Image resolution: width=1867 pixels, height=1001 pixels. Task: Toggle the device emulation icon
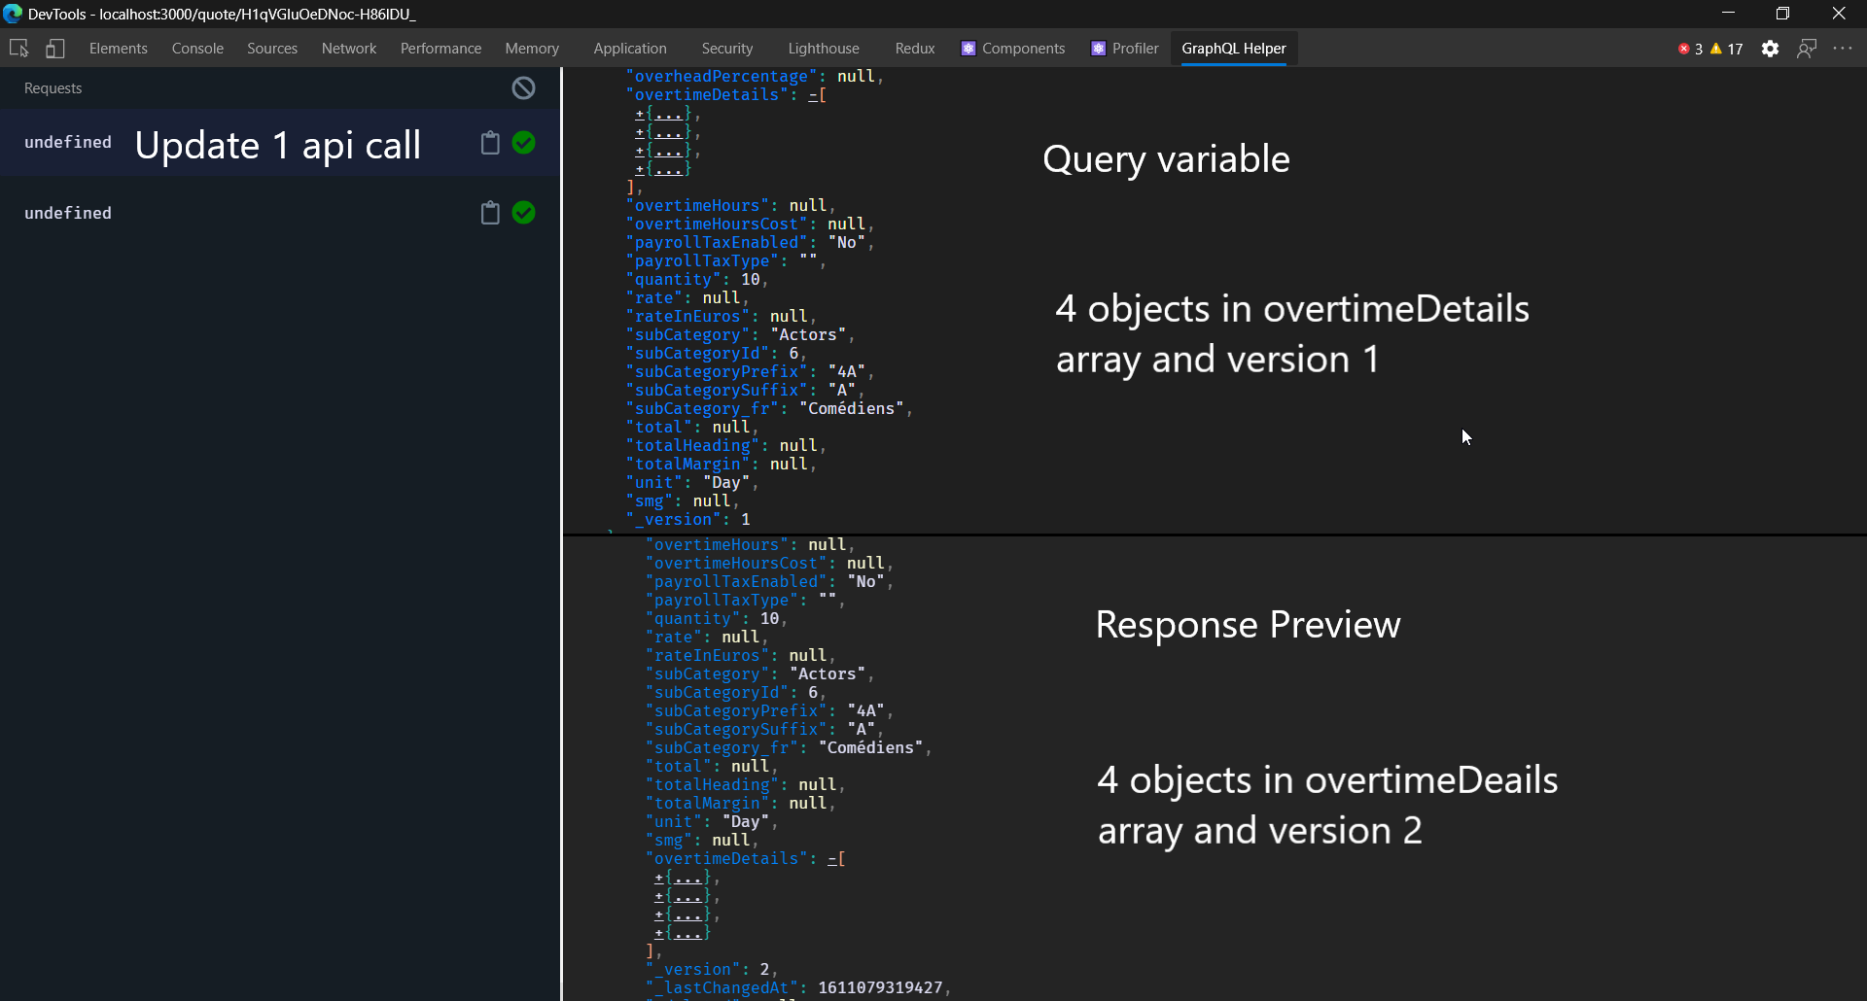tap(55, 48)
